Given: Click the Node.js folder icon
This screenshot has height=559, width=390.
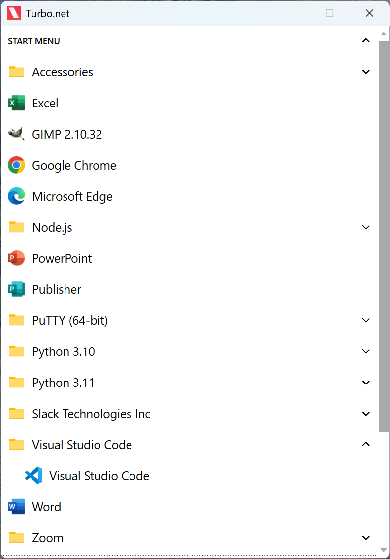Looking at the screenshot, I should click(16, 227).
